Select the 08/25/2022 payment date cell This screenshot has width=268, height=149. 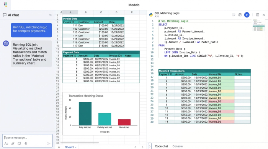pyautogui.click(x=101, y=65)
